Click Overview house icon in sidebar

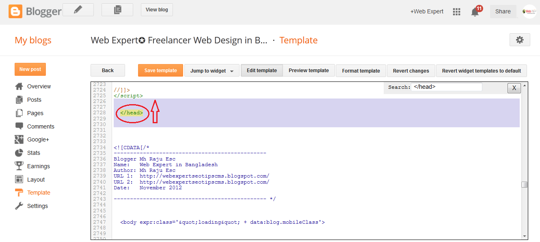19,86
